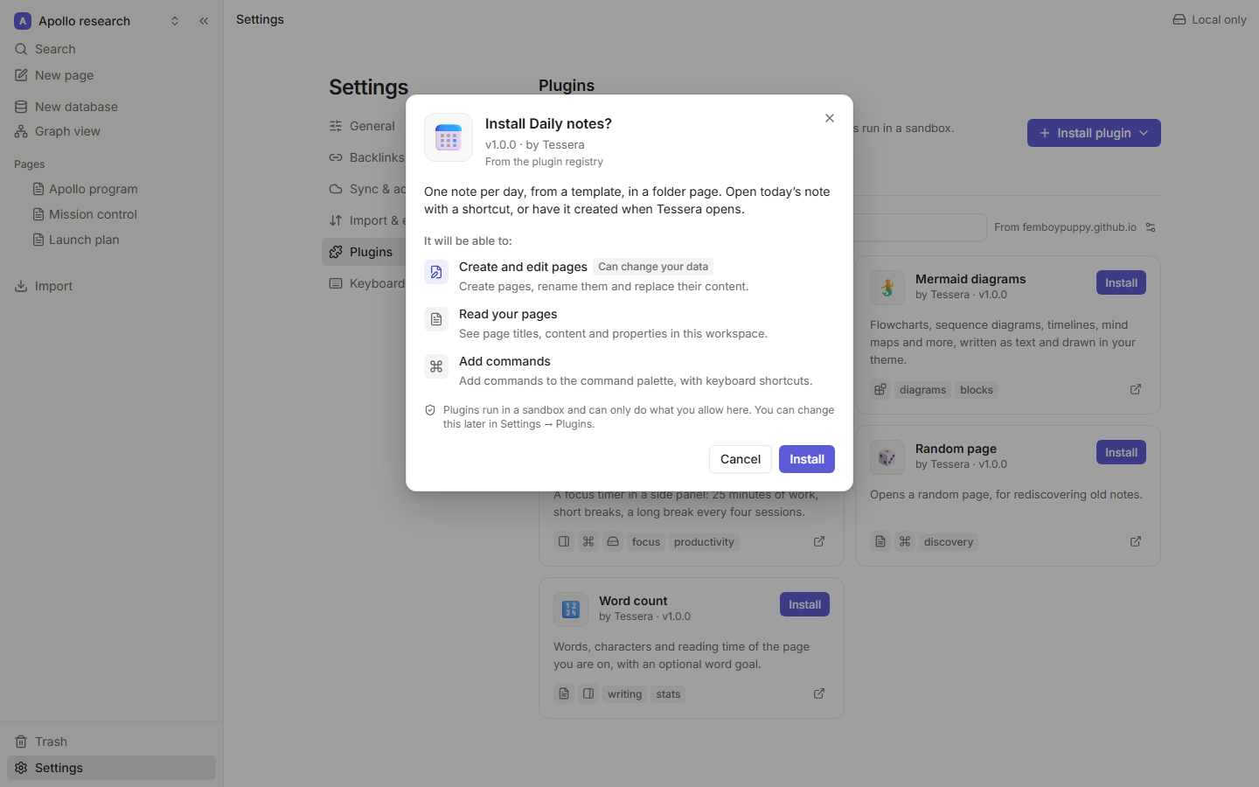The image size is (1259, 787).
Task: Collapse the sidebar with the double chevron
Action: pos(204,21)
